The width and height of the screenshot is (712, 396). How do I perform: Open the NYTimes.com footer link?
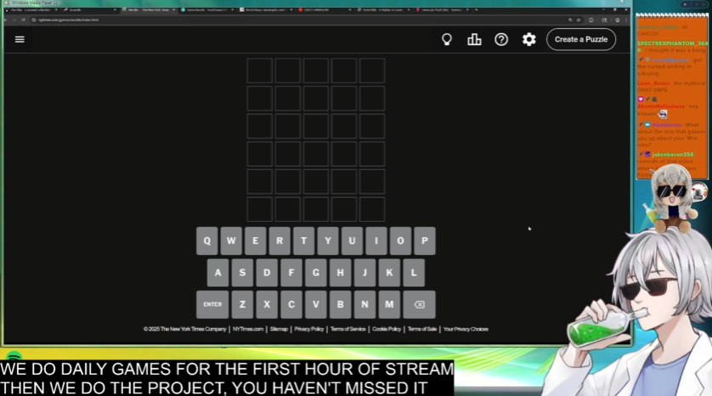click(248, 329)
